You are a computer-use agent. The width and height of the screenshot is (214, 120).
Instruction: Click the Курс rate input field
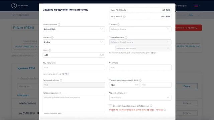[74, 55]
